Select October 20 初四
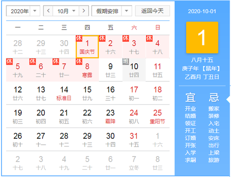 [x=41, y=116]
